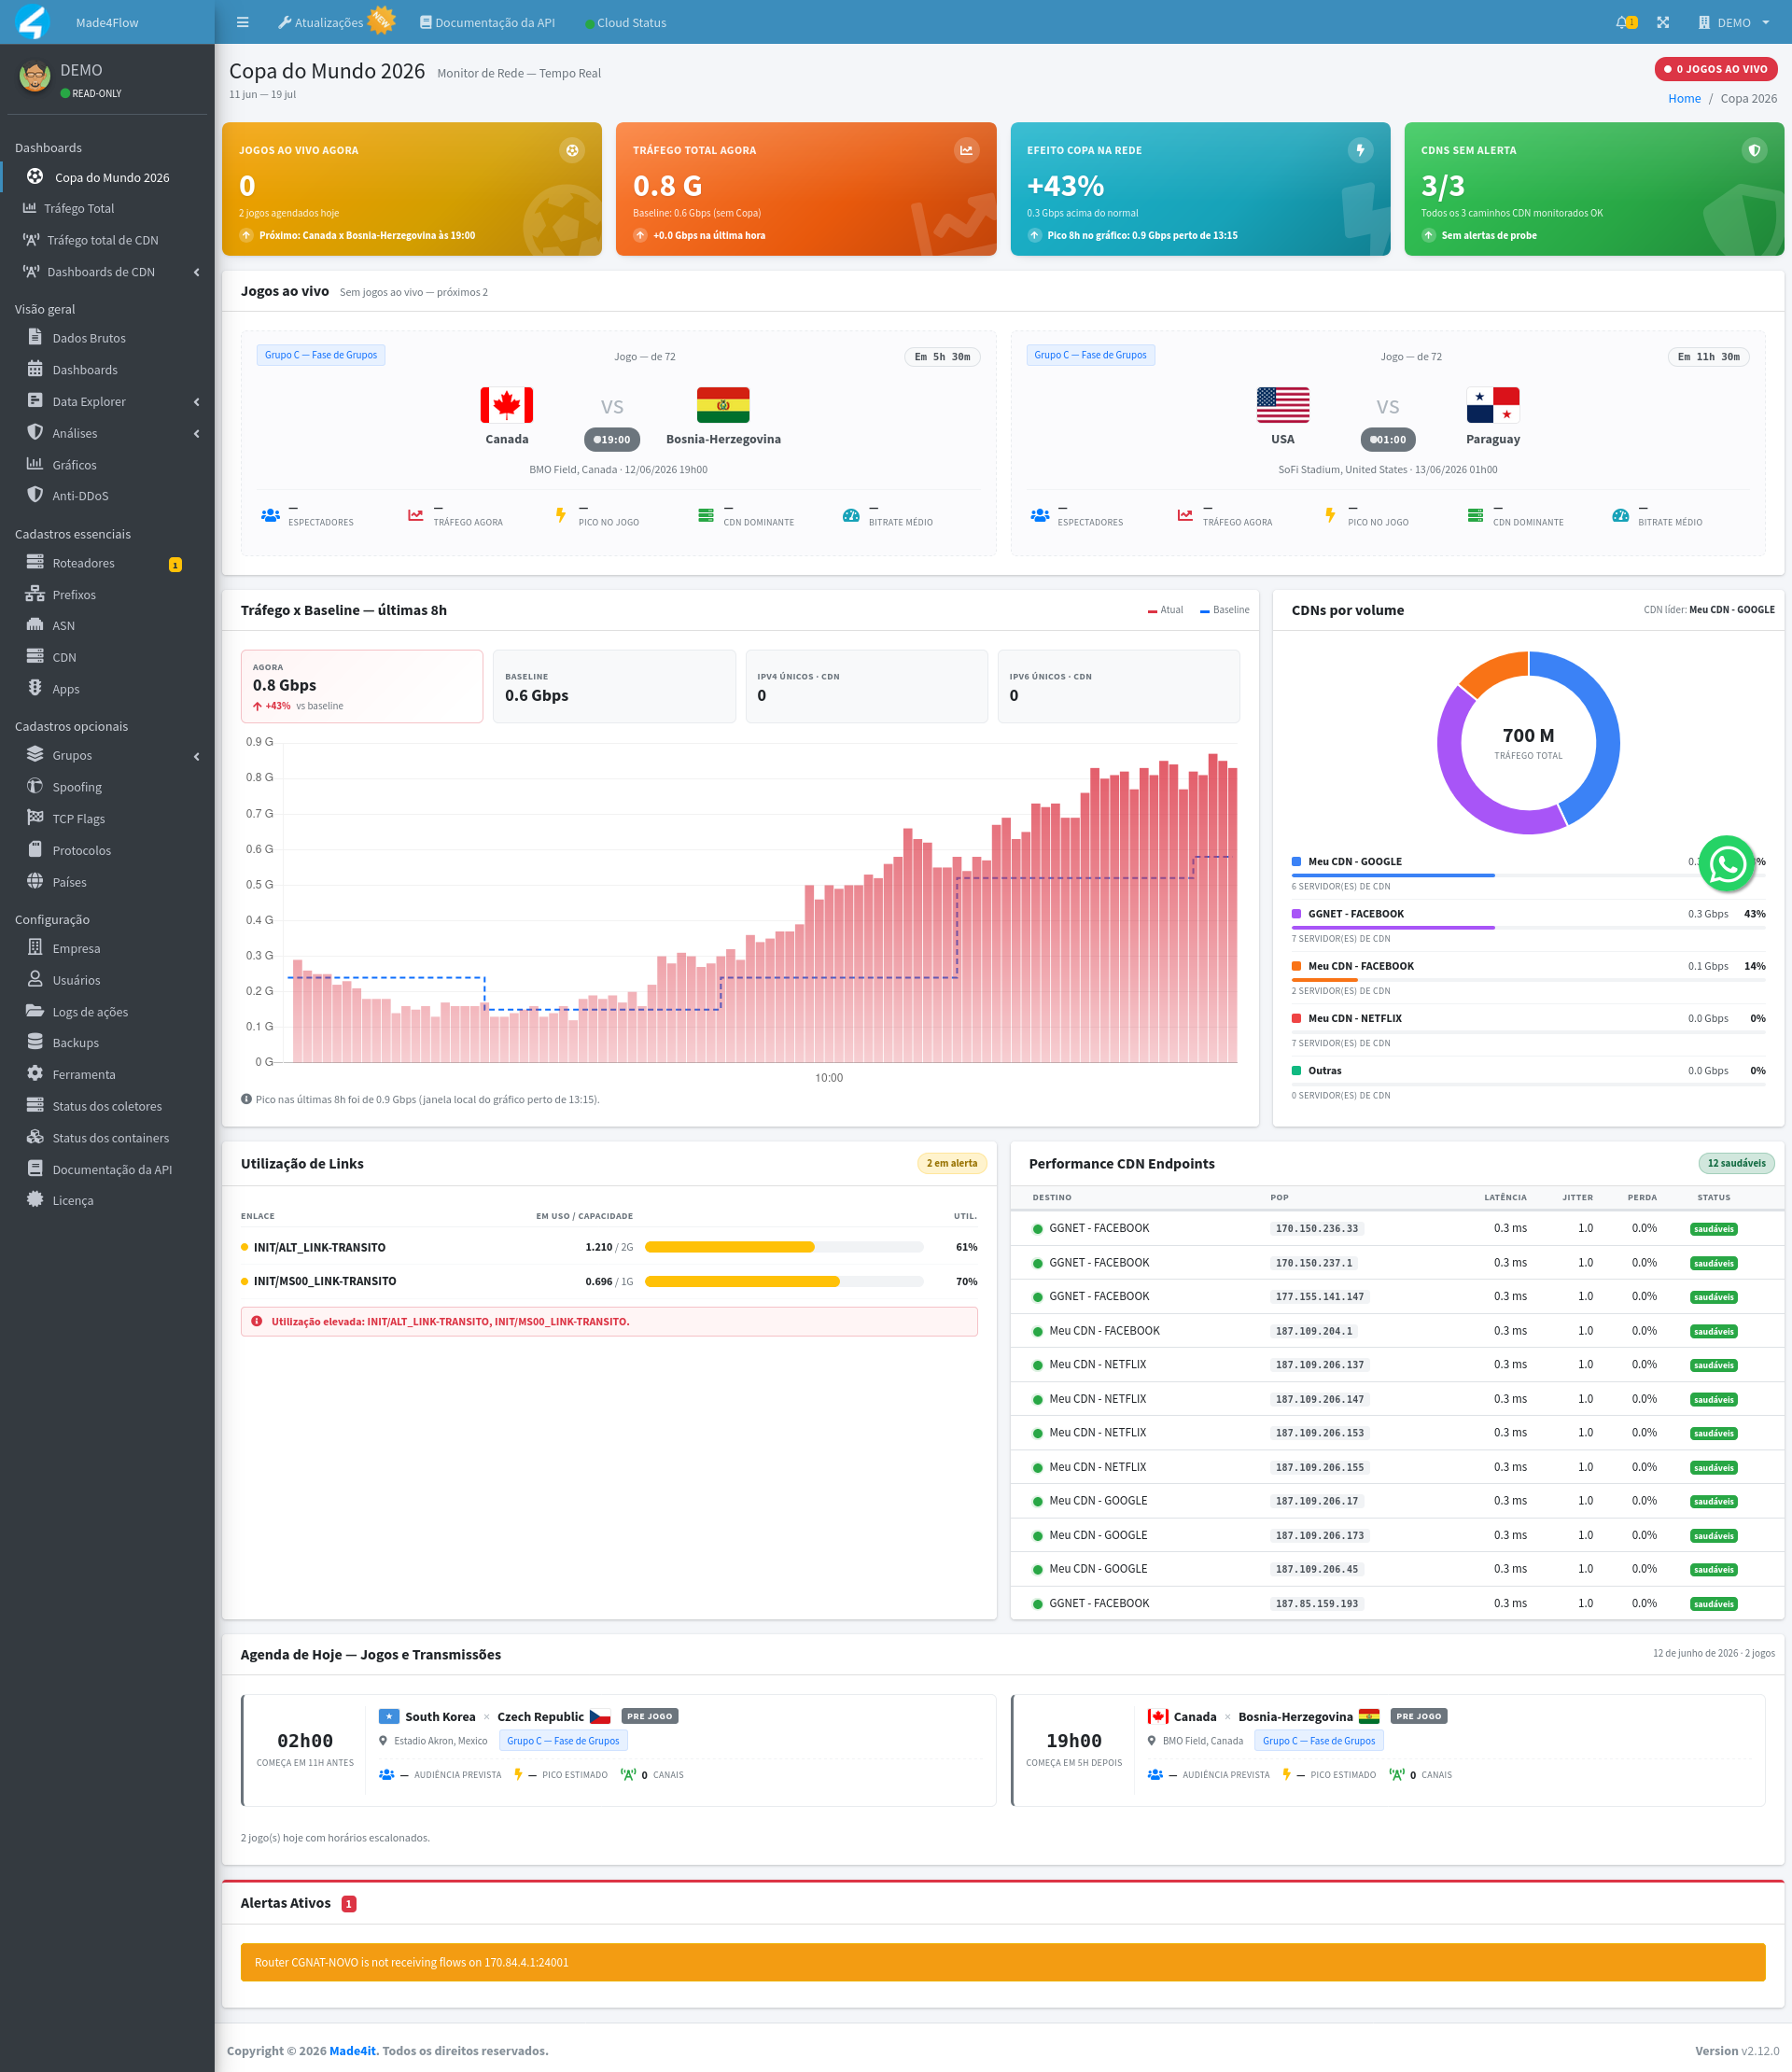Click the chart icon on Tráfego Total Agora card
1792x2072 pixels.
pos(966,150)
